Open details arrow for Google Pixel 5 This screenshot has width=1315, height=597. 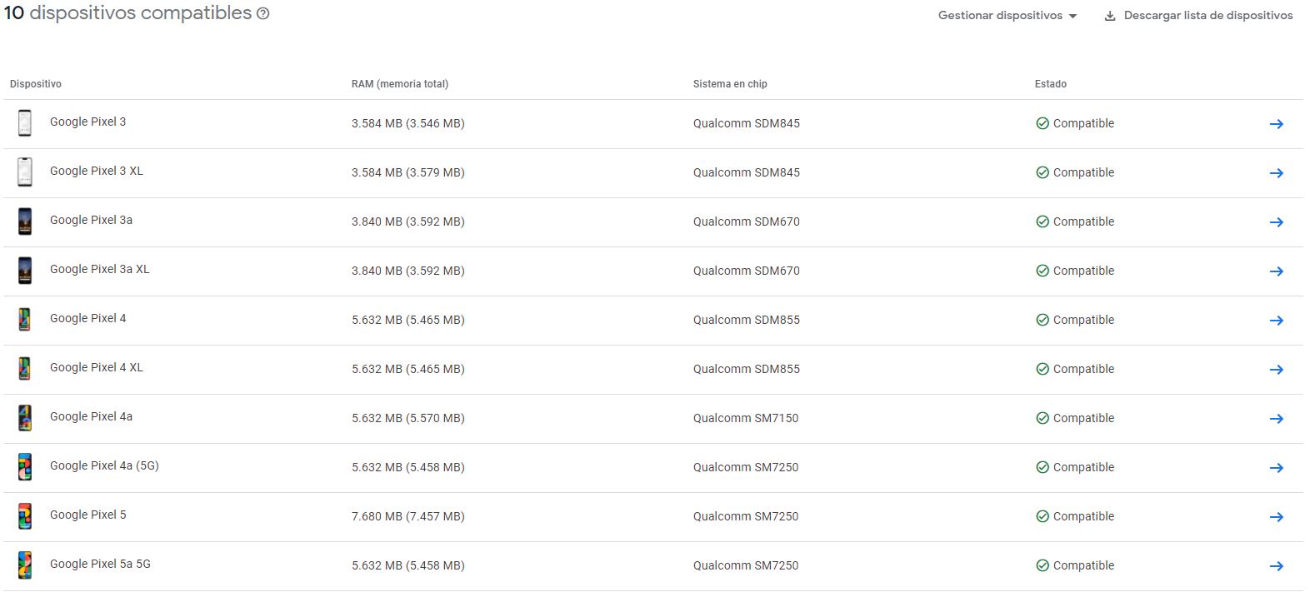[x=1276, y=517]
